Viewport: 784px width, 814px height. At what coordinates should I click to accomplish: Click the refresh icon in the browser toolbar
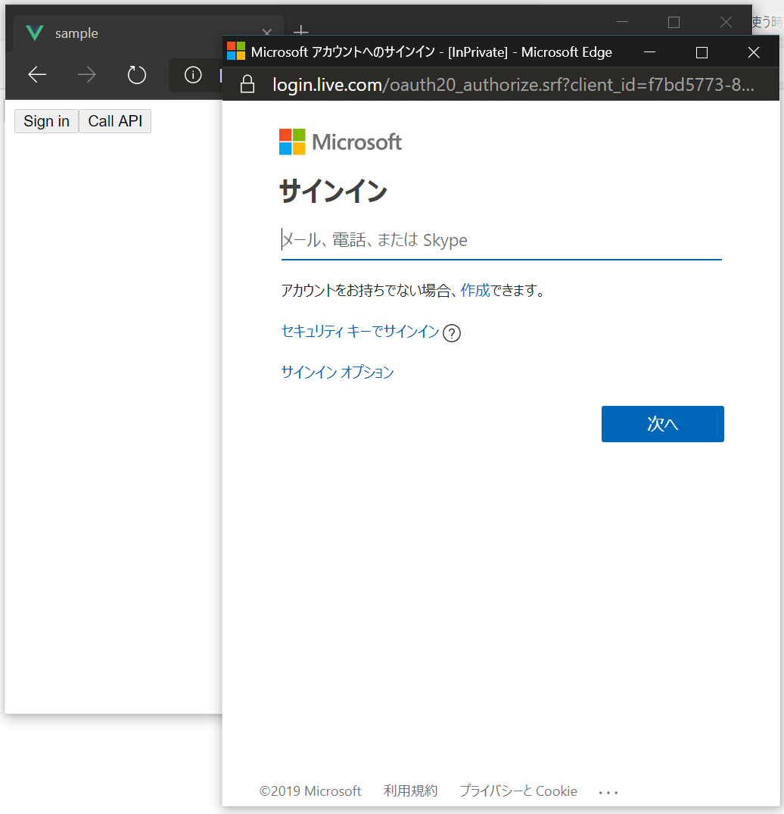tap(136, 74)
